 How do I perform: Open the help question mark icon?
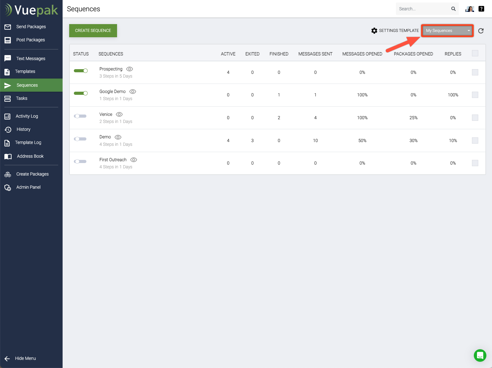pos(481,9)
